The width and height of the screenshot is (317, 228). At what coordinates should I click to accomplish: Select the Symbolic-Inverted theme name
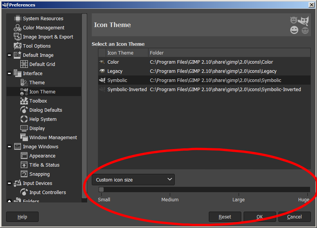pyautogui.click(x=127, y=89)
